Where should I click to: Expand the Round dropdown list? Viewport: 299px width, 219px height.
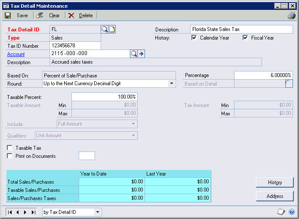(172, 83)
